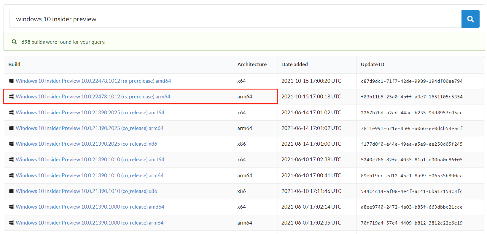487x234 pixels.
Task: Click the '698 builds were found' message text
Action: click(63, 42)
